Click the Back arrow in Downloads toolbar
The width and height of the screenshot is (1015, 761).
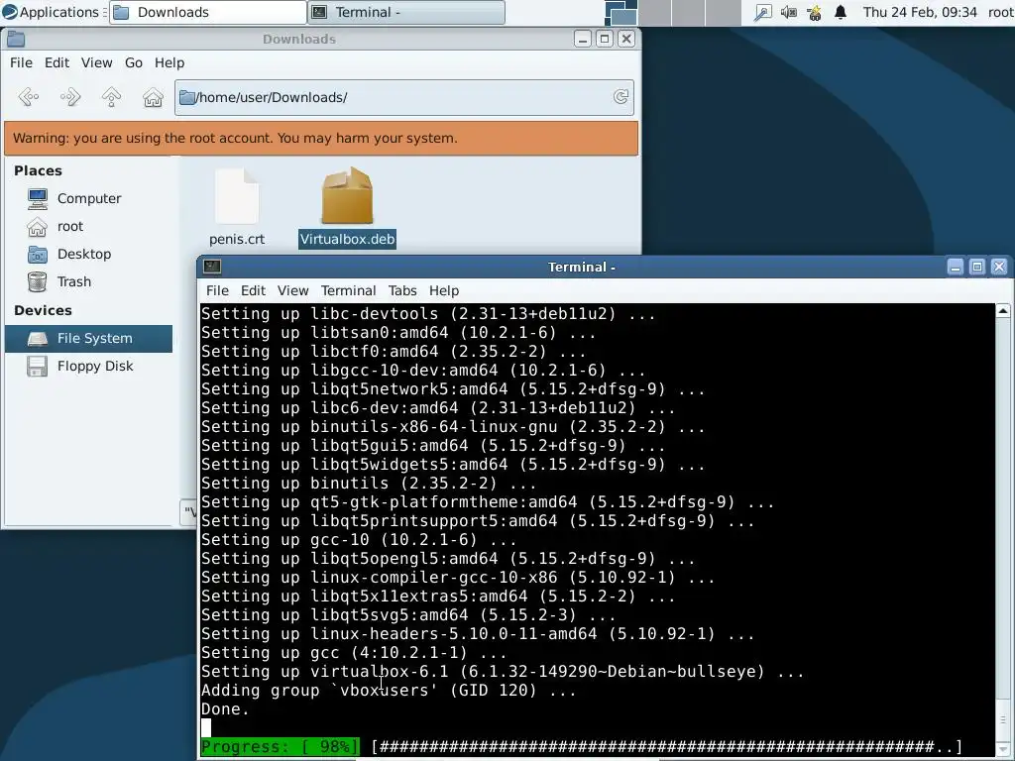[x=29, y=97]
